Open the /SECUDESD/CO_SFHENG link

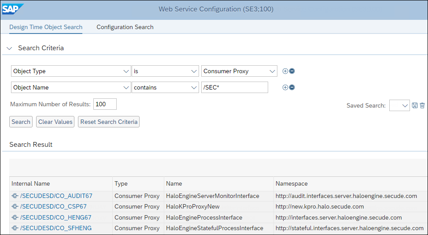pyautogui.click(x=56, y=228)
